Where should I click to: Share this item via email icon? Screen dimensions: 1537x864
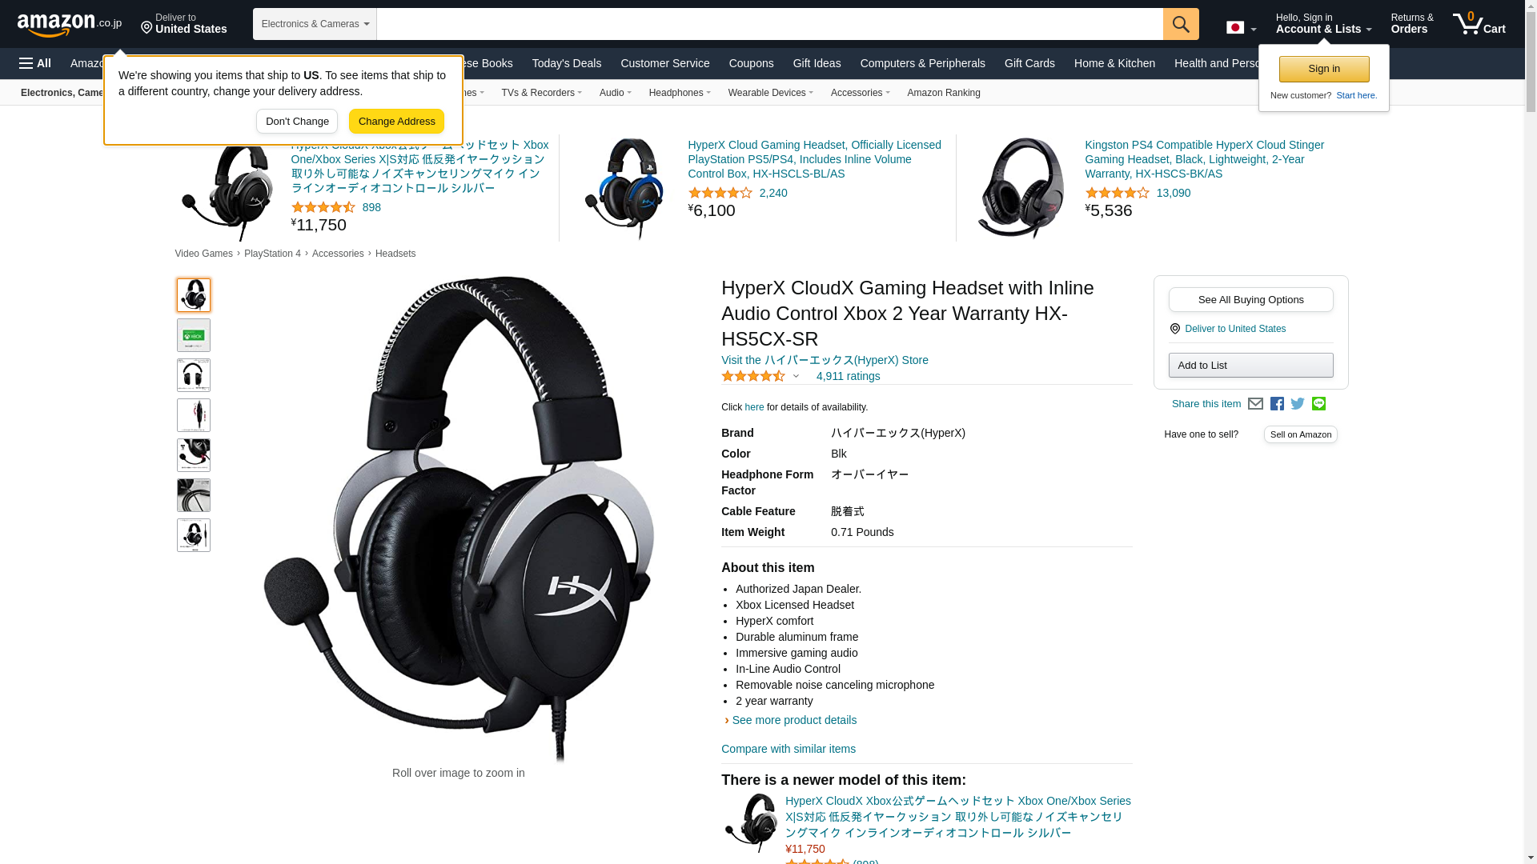click(x=1255, y=404)
